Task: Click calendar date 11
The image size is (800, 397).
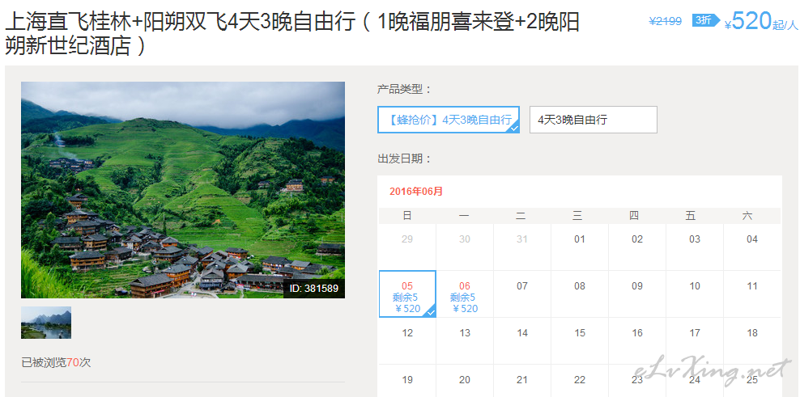Action: click(x=752, y=294)
